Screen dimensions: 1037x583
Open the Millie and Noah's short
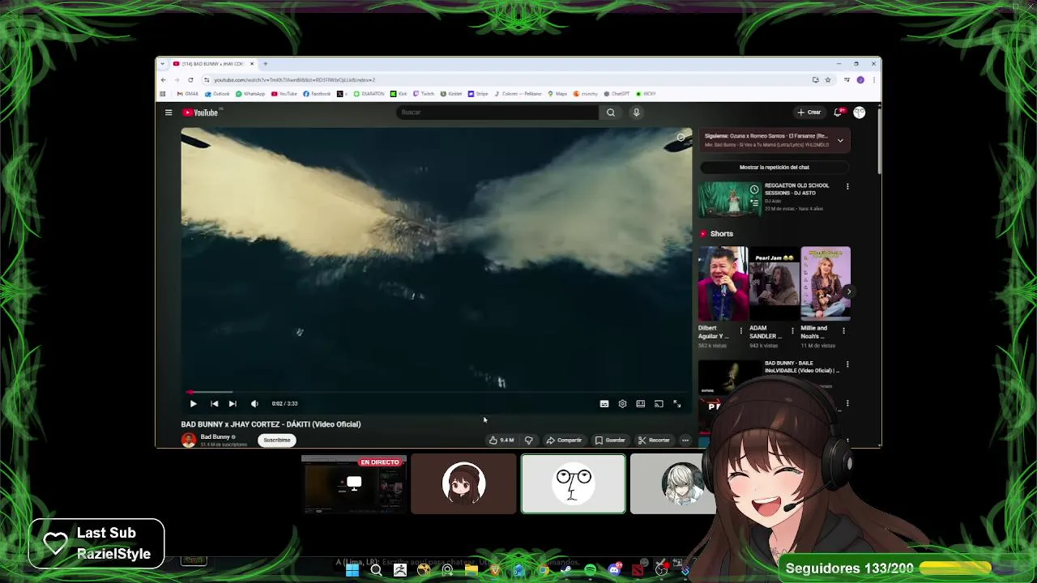tap(825, 283)
